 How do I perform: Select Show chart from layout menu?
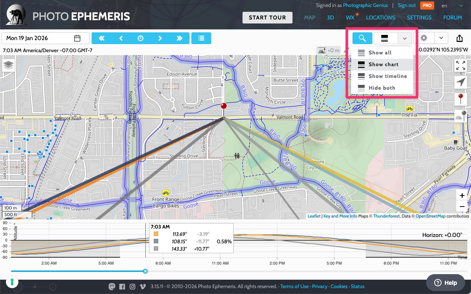click(383, 64)
